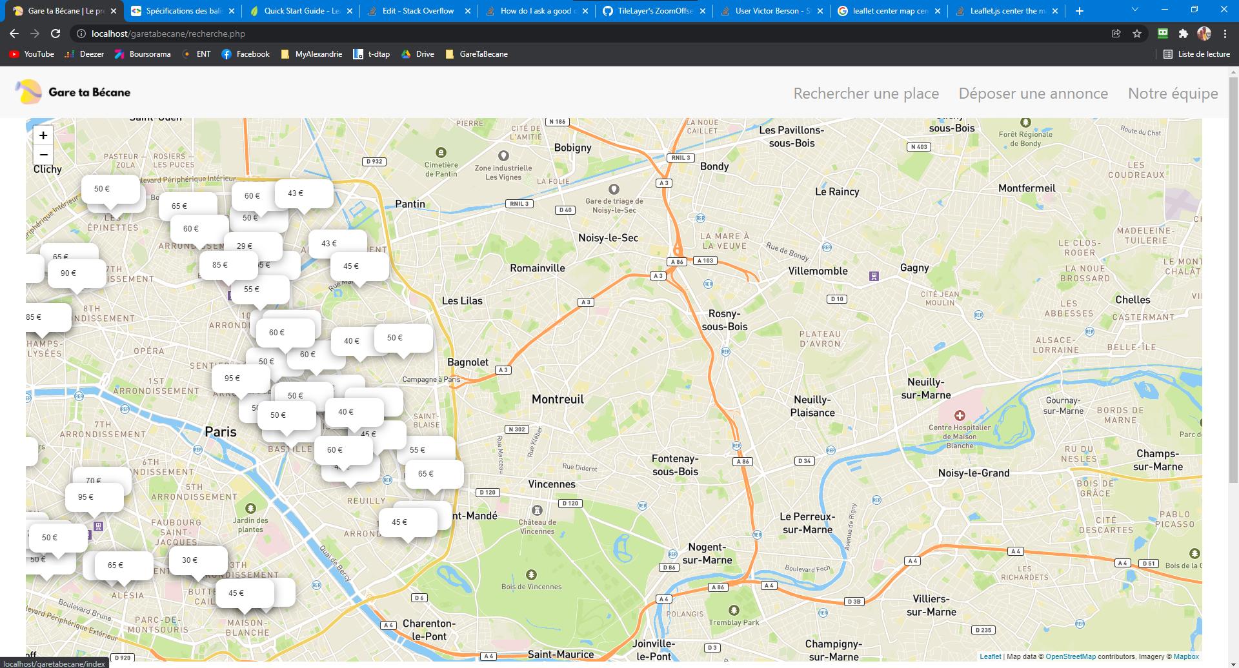Select the 90 € price marker
1239x668 pixels.
77,273
